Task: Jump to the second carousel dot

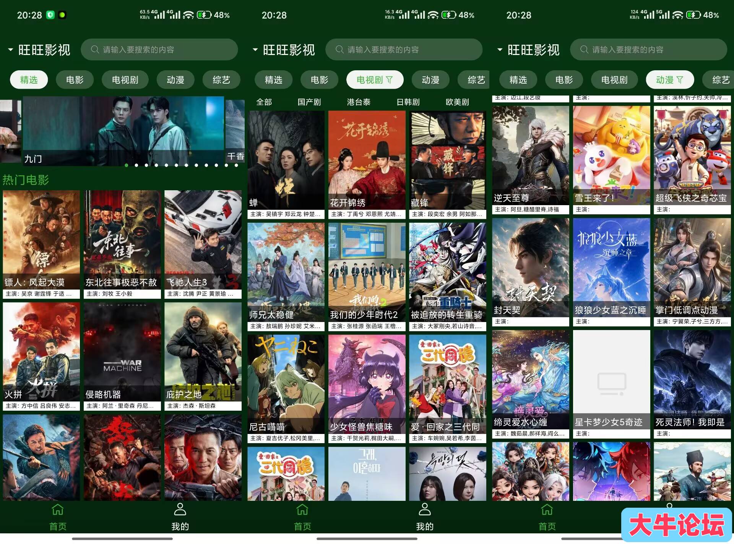Action: click(x=136, y=165)
